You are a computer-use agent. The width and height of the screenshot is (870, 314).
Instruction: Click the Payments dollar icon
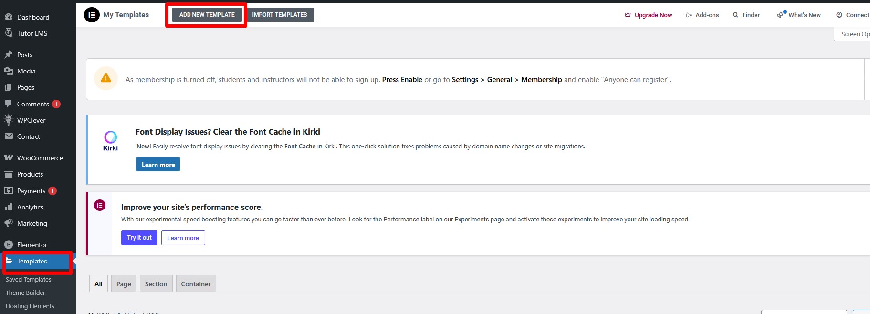coord(9,190)
